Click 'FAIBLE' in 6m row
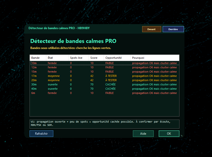The image size is (212, 157). 110,93
